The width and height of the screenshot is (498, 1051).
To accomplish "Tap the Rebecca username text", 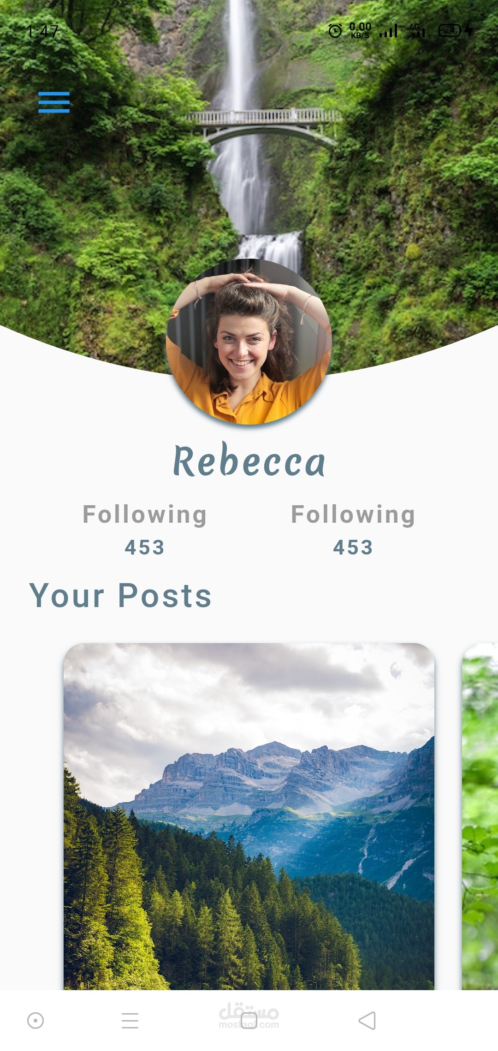I will [249, 460].
